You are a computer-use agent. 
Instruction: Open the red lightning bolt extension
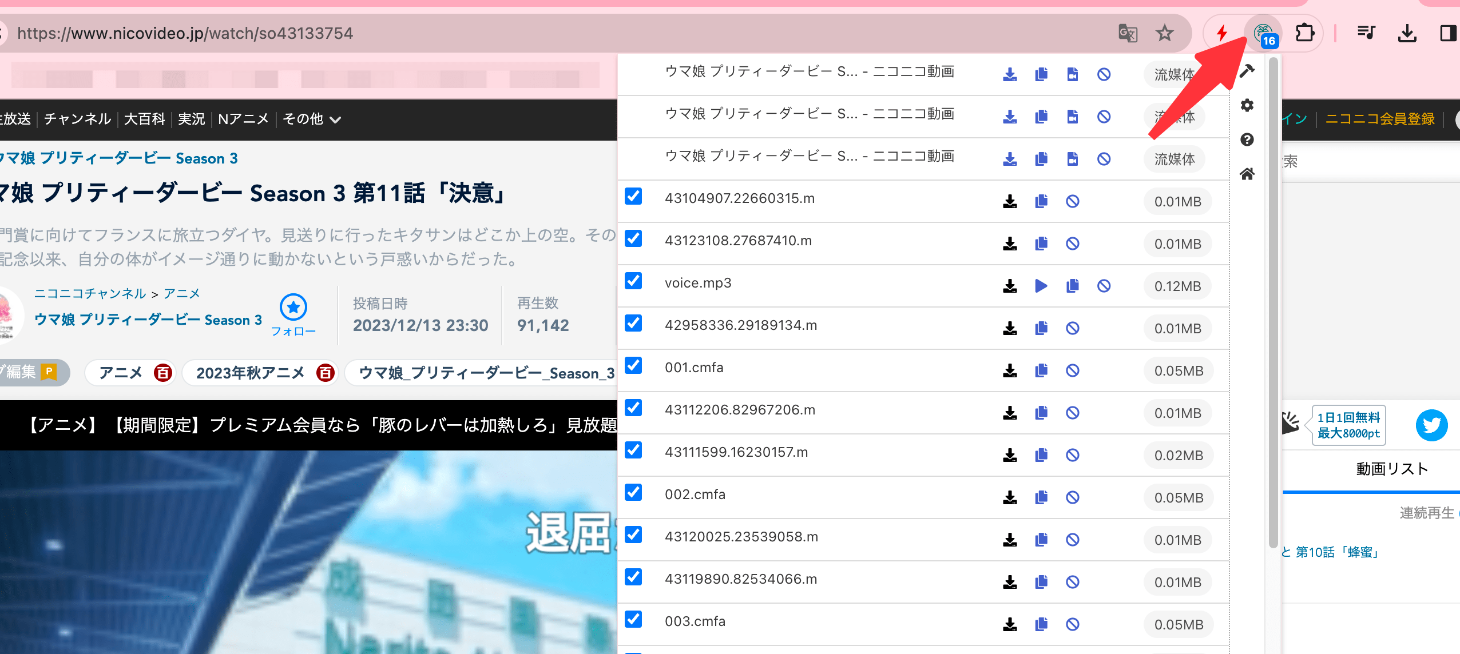pyautogui.click(x=1221, y=33)
